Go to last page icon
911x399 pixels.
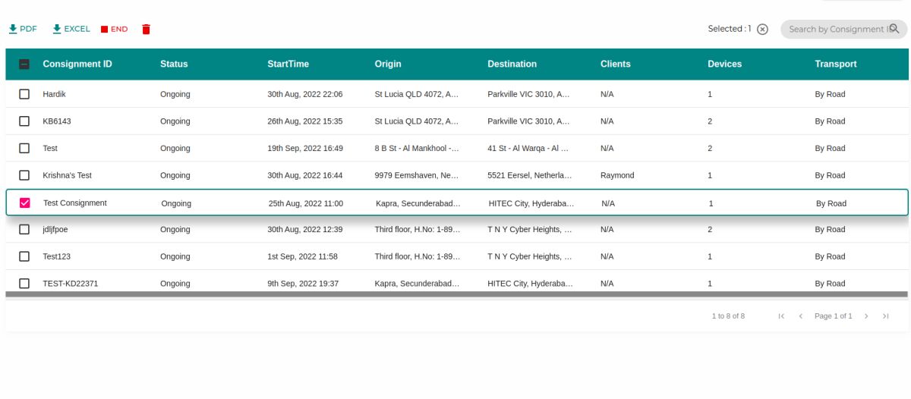coord(885,316)
